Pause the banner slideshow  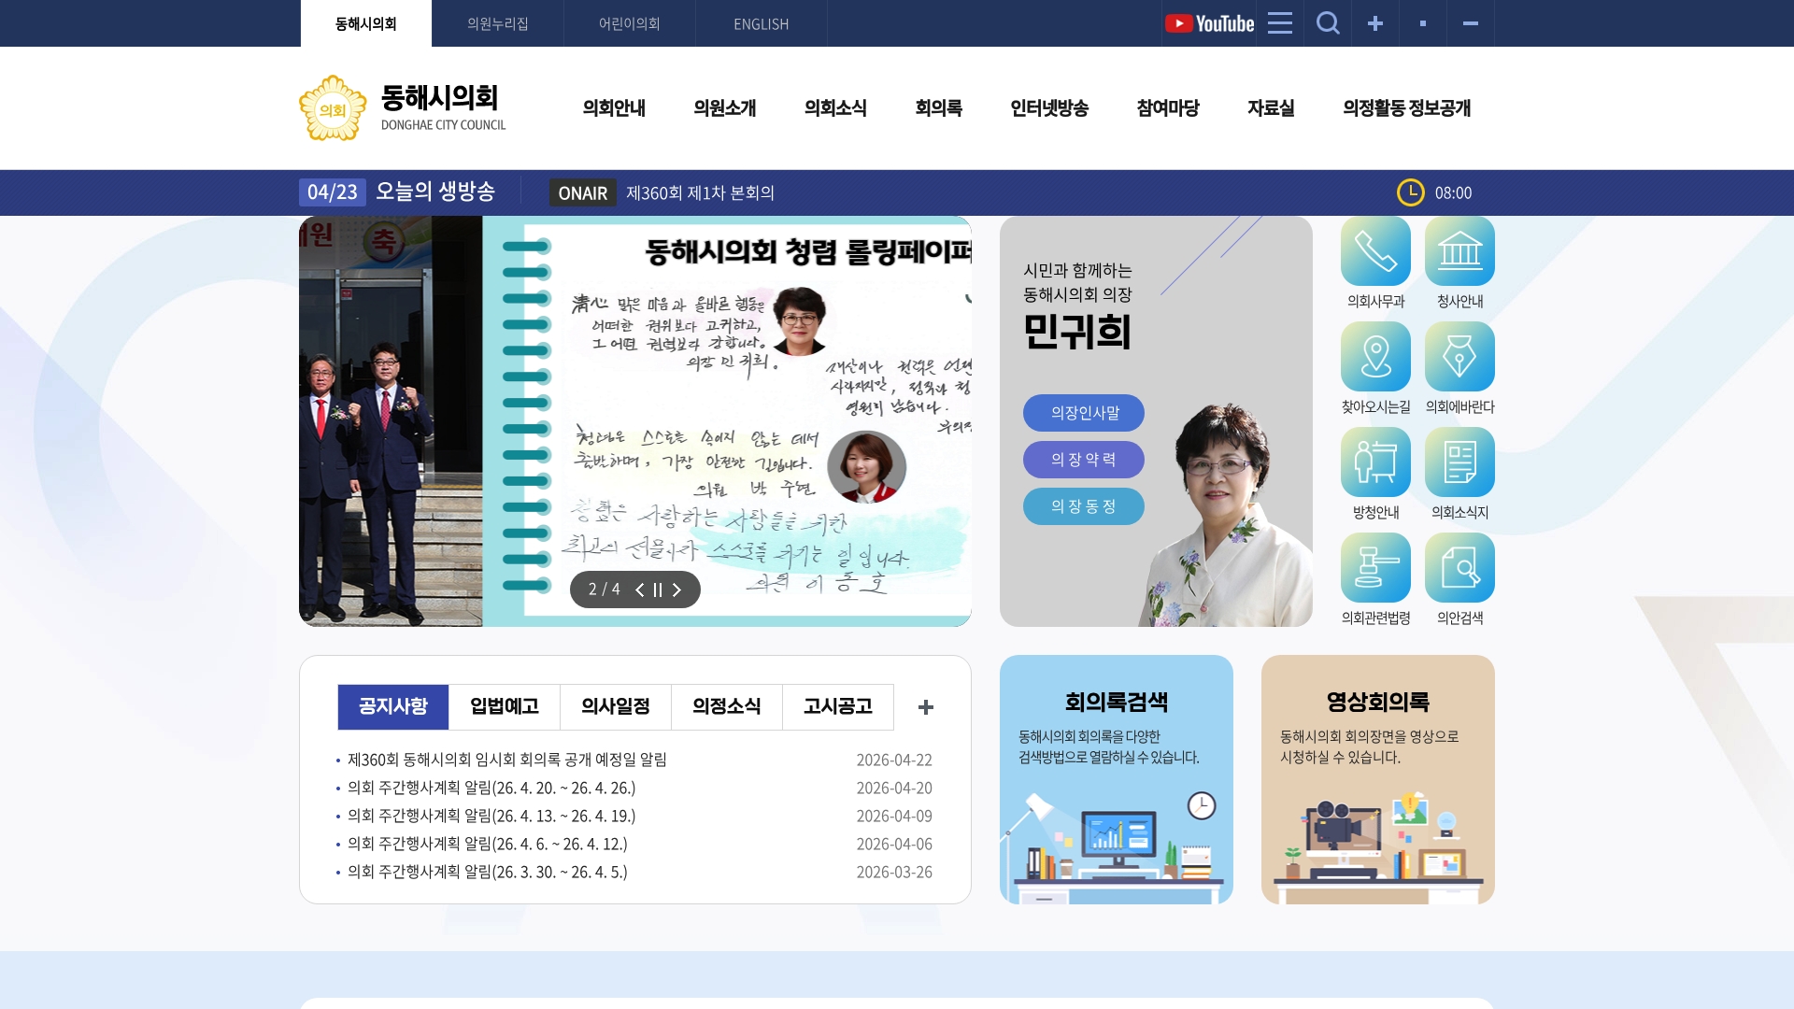tap(658, 590)
